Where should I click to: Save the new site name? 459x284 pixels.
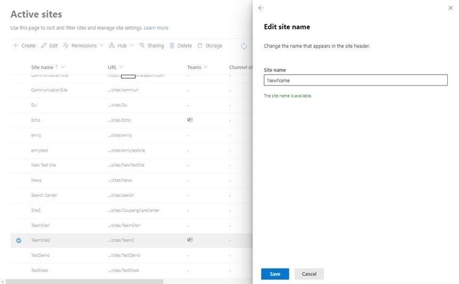coord(275,274)
